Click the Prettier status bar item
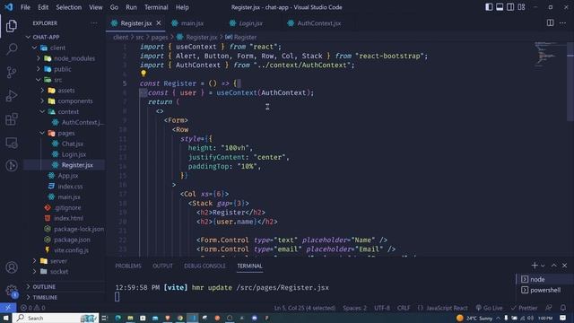 pos(524,308)
